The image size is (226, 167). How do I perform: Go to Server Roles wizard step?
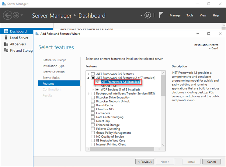(x=51, y=78)
